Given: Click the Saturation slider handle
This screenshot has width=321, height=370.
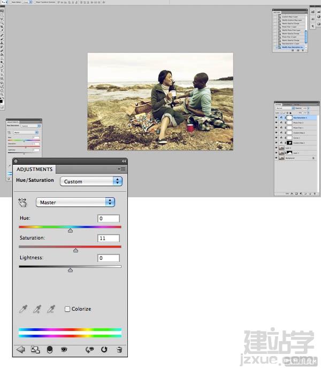Looking at the screenshot, I should [75, 250].
